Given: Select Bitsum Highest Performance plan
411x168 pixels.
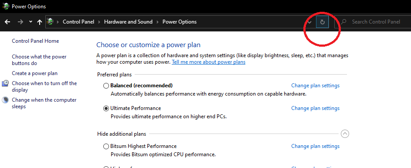Looking at the screenshot, I should pos(106,146).
